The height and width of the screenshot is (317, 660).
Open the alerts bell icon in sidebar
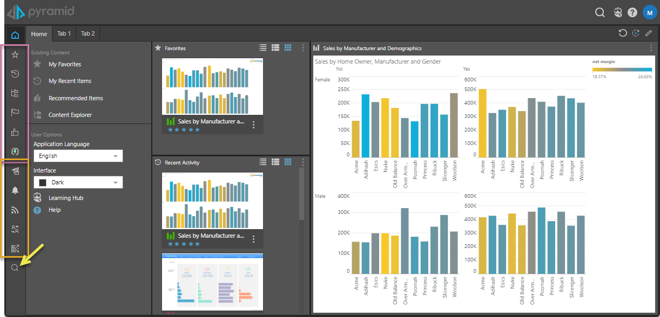15,190
